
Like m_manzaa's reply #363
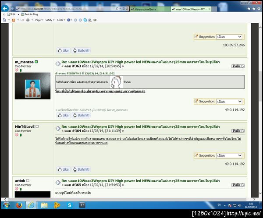(x=63, y=115)
